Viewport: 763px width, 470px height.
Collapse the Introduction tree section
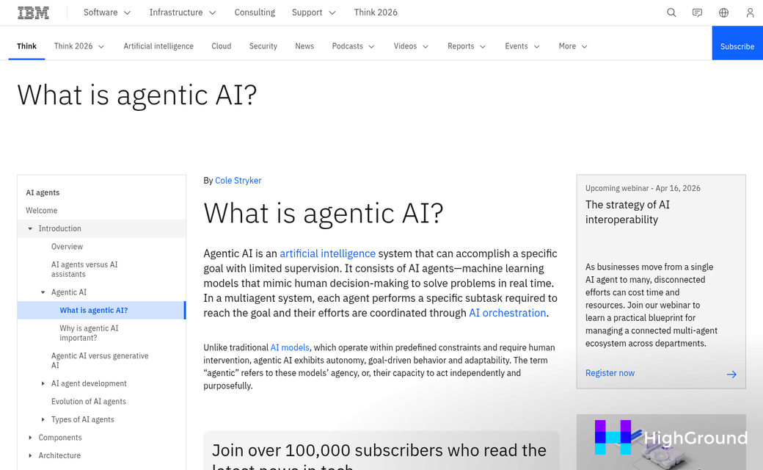tap(30, 228)
